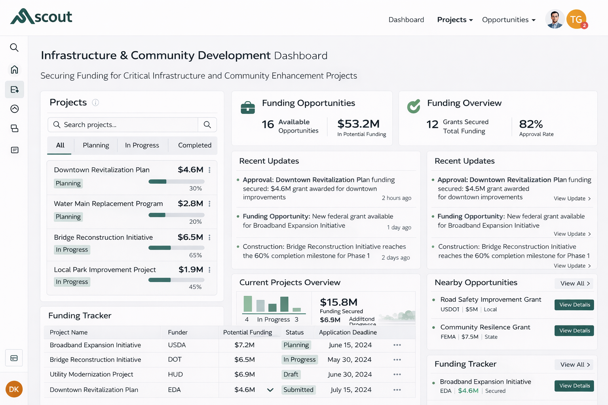Screen dimensions: 608x405
Task: Click the Planning tag under Water Main Replacement
Action: (x=68, y=217)
